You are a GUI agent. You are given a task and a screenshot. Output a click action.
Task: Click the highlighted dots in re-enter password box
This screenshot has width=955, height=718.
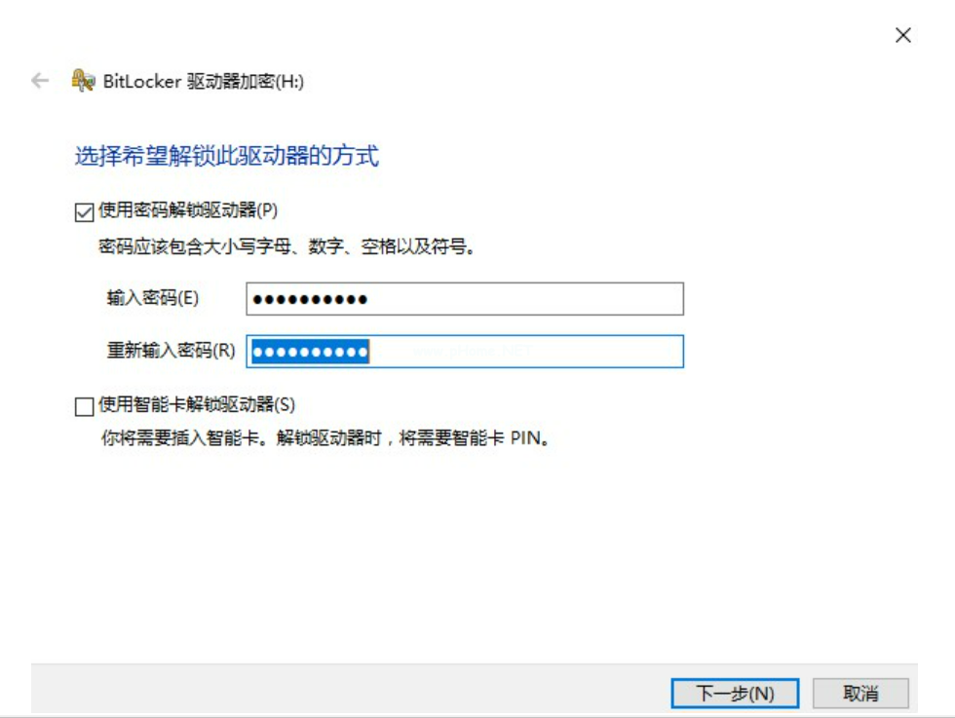click(311, 352)
